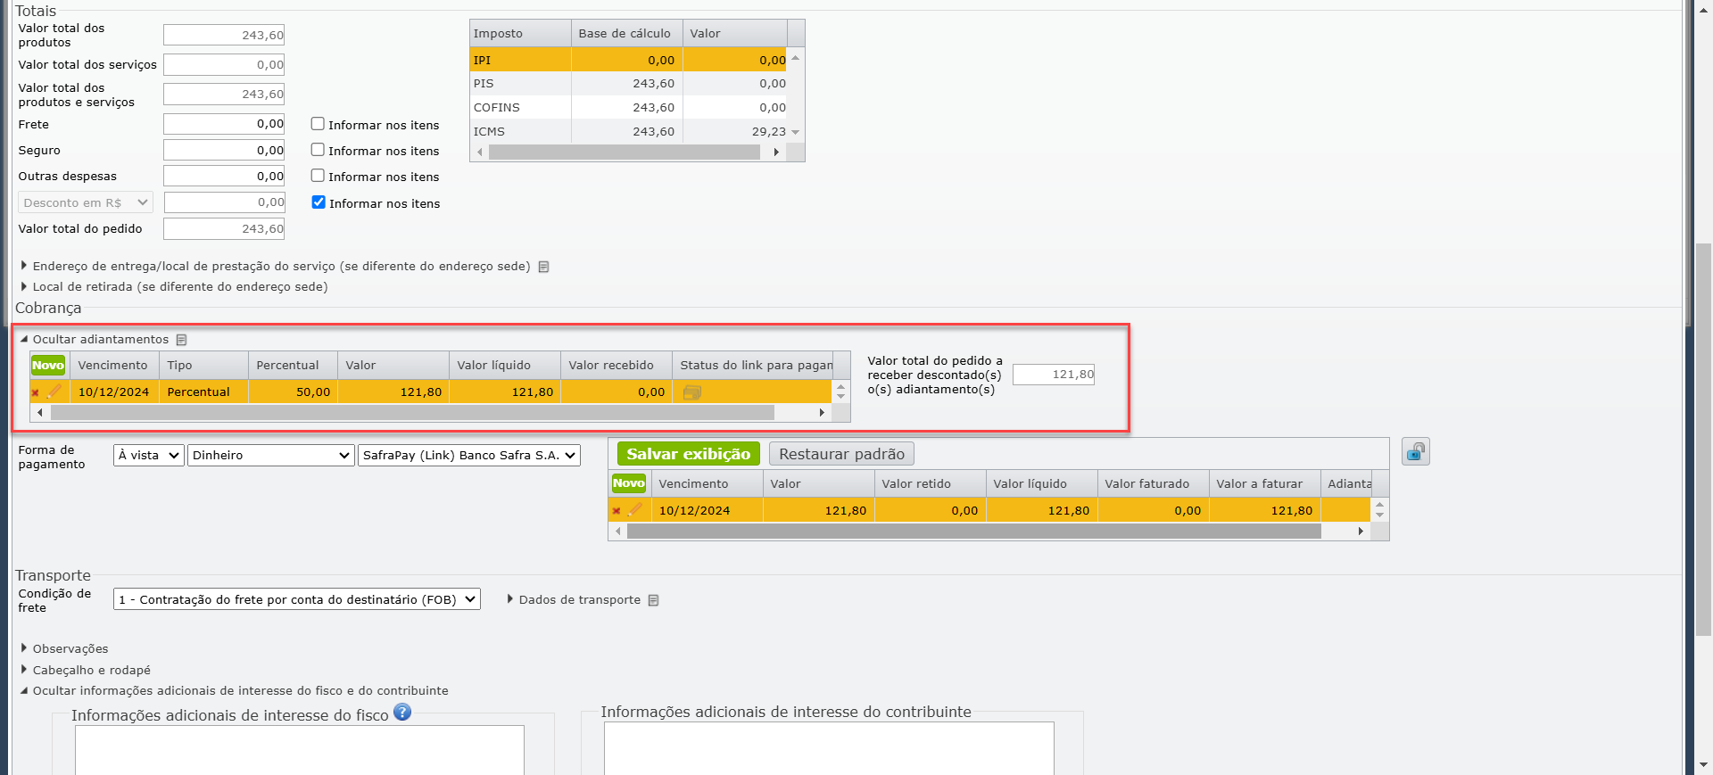This screenshot has height=775, width=1713.
Task: Click the note icon beside Ocultar adiantamentos
Action: point(182,340)
